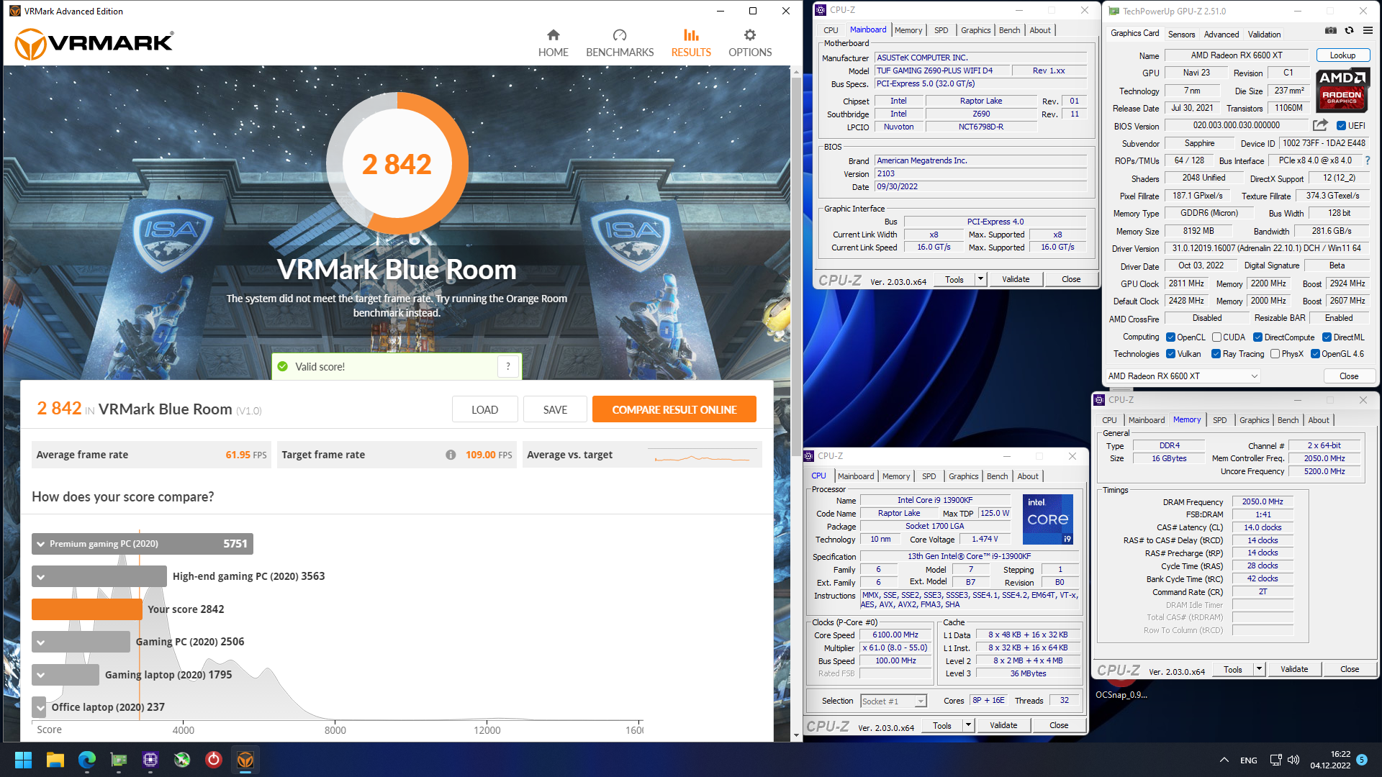The height and width of the screenshot is (777, 1382).
Task: Click Validate in Mainboard CPU-Z window
Action: click(x=1016, y=279)
